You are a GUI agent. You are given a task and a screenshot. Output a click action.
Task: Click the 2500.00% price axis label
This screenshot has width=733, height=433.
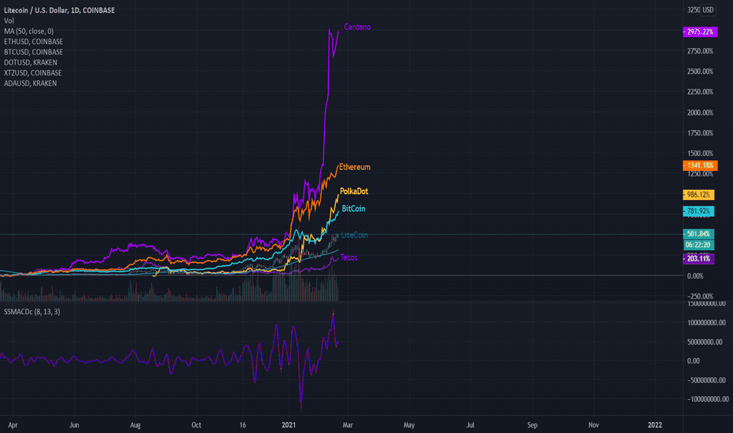tap(700, 72)
